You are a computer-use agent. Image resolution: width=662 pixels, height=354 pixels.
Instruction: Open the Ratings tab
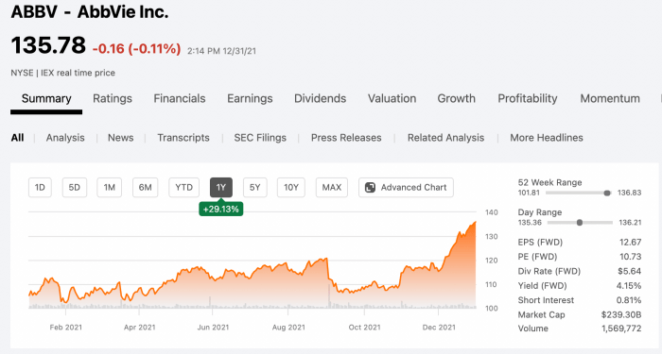113,98
